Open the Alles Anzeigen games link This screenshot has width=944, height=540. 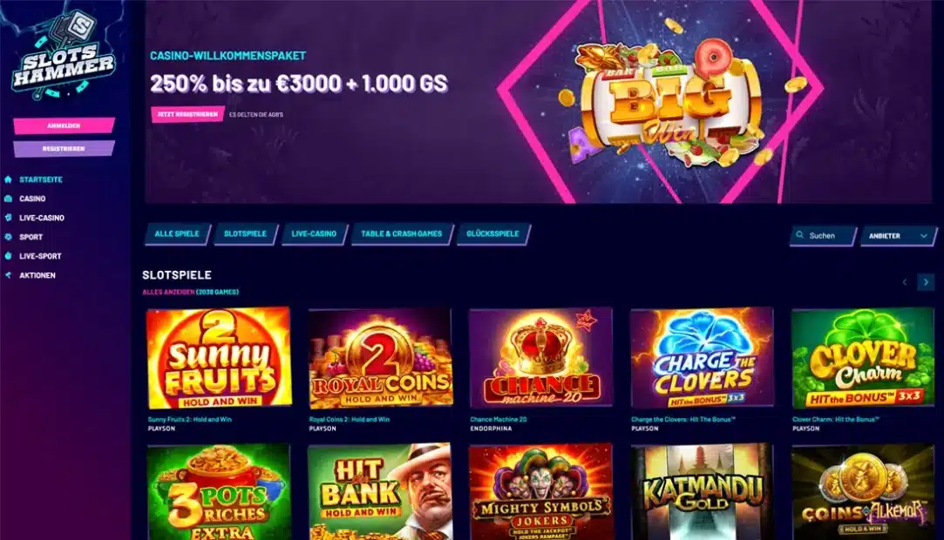coord(168,292)
